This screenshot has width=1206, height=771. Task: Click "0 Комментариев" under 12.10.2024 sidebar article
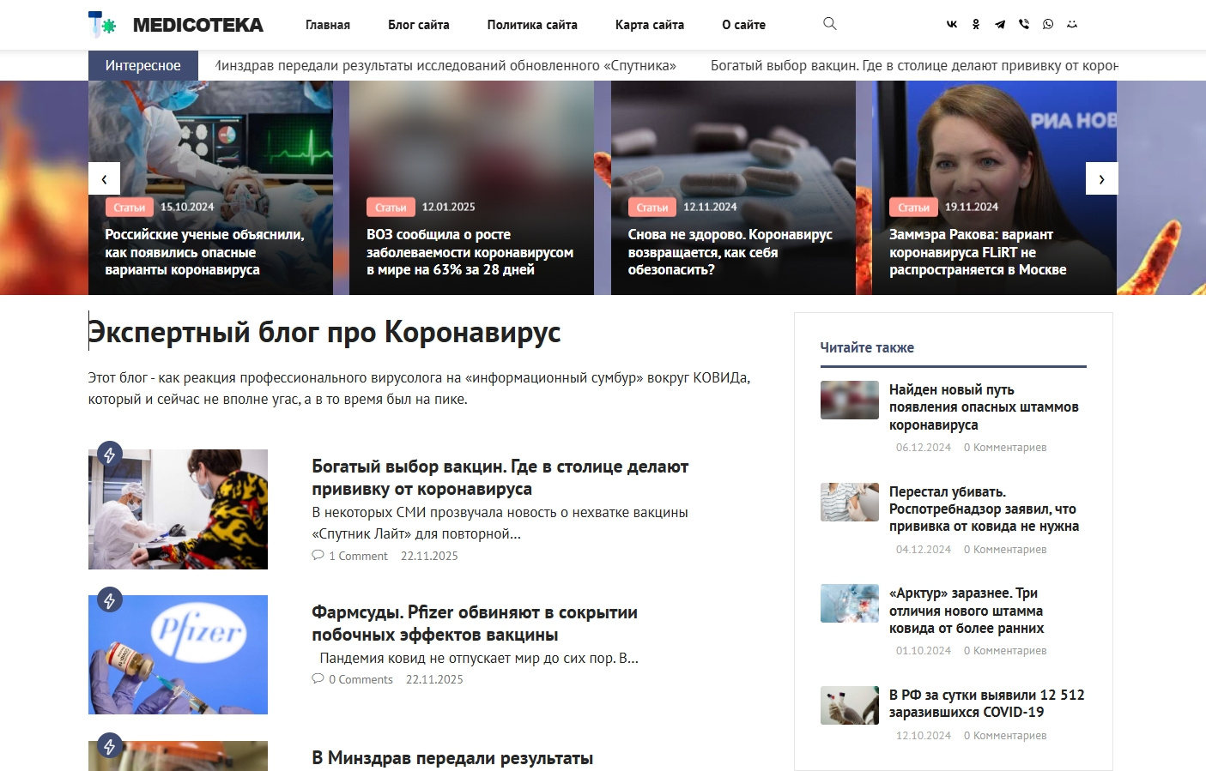click(x=1005, y=736)
